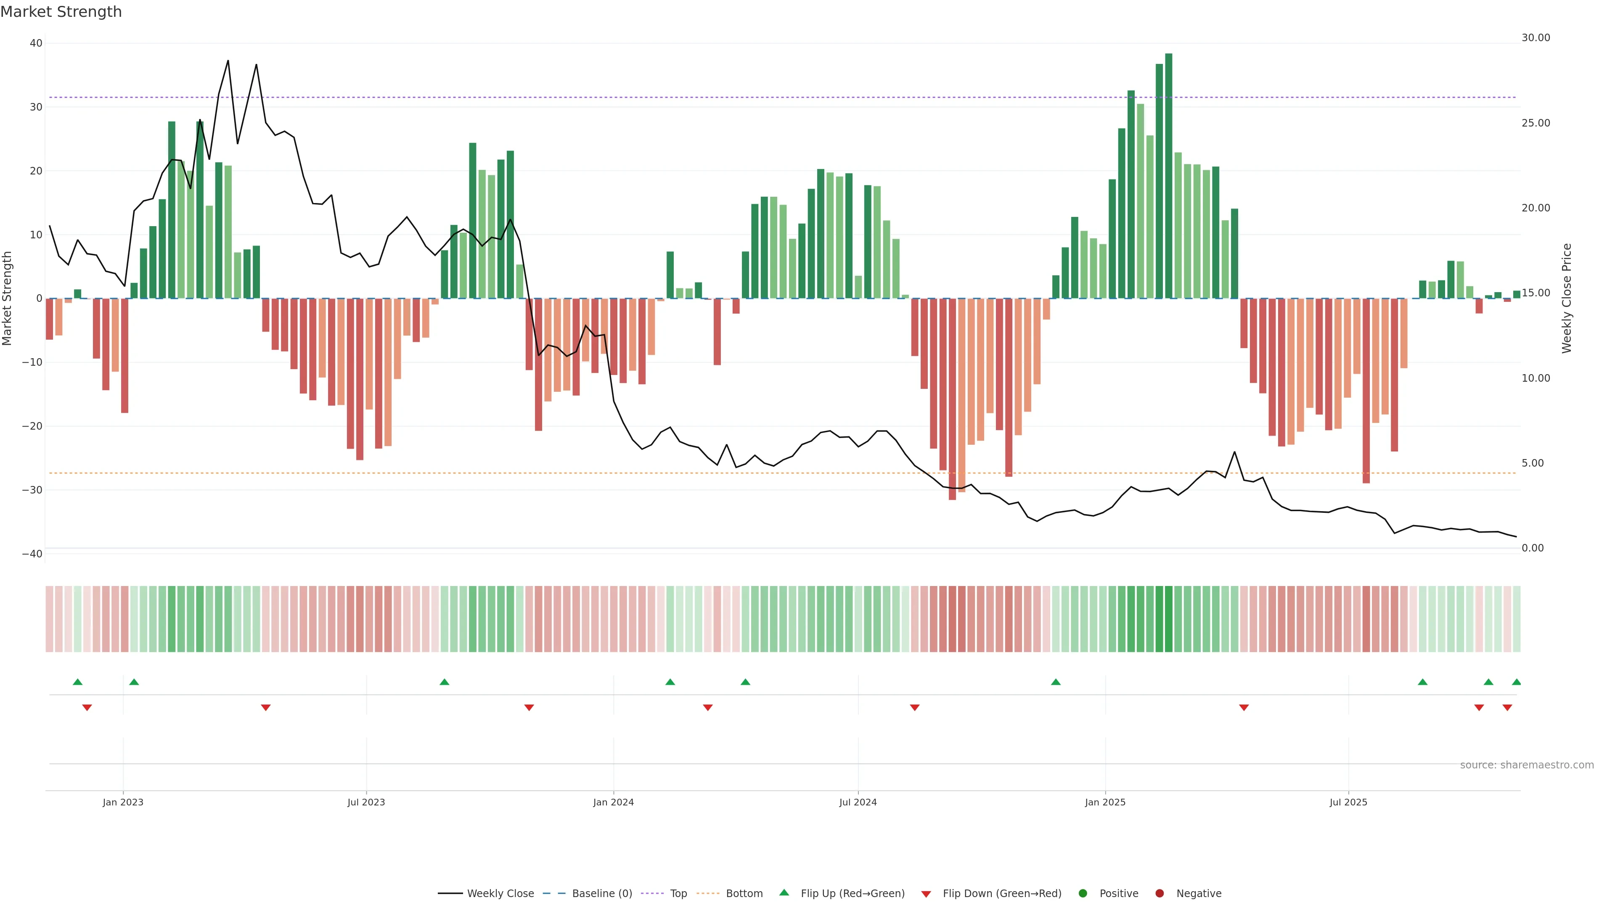This screenshot has width=1615, height=908.
Task: Click the Negative red legend dot
Action: tap(1159, 893)
